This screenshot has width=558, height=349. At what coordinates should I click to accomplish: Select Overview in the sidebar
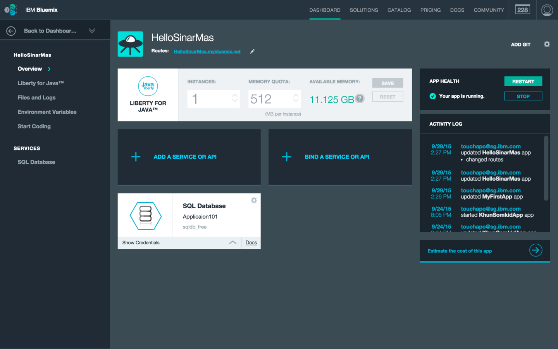point(30,69)
